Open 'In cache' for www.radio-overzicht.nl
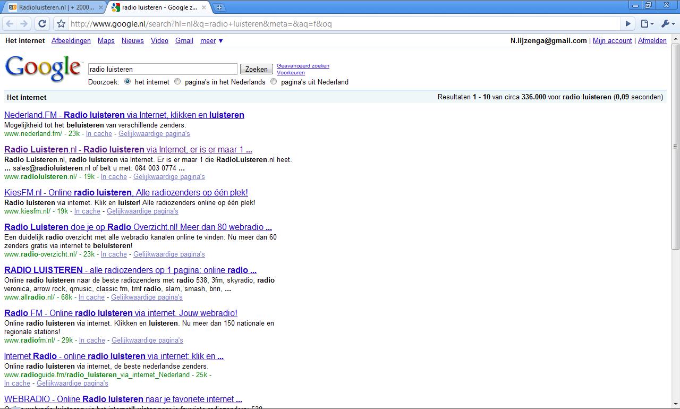Image resolution: width=680 pixels, height=409 pixels. [114, 254]
